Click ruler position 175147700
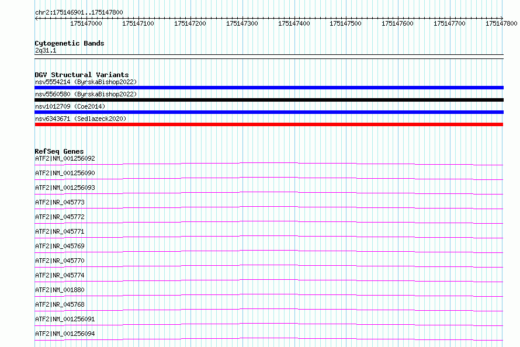The image size is (520, 347). (450, 23)
